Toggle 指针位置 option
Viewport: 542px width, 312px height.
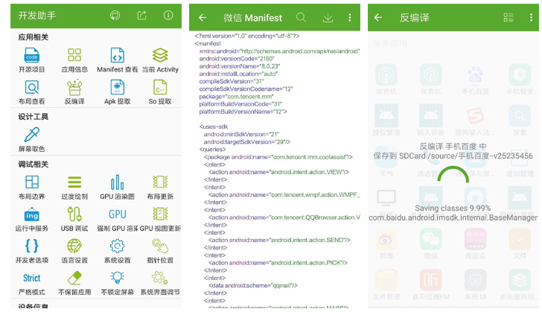[x=160, y=251]
